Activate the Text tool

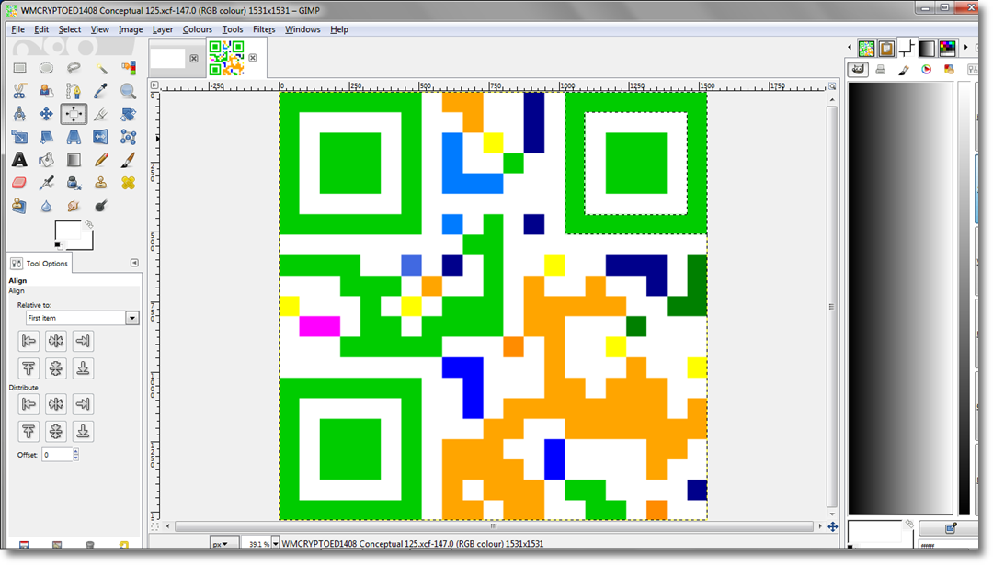[x=19, y=160]
